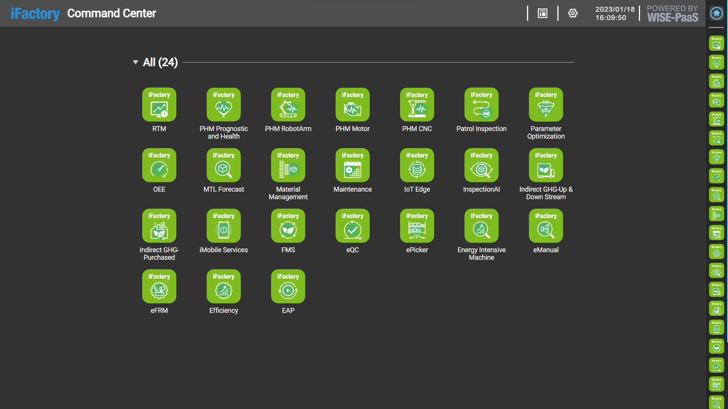Open InspectionAI tile in main grid
728x409 pixels.
[x=482, y=165]
